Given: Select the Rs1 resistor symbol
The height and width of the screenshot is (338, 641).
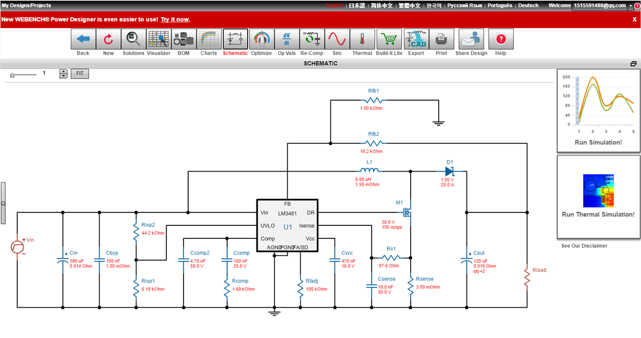Looking at the screenshot, I should pos(390,257).
